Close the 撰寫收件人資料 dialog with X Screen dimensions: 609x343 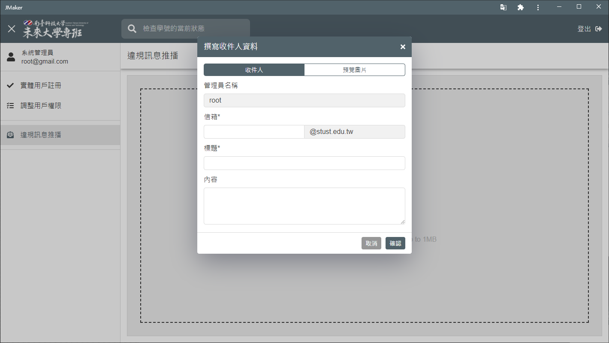(x=403, y=47)
